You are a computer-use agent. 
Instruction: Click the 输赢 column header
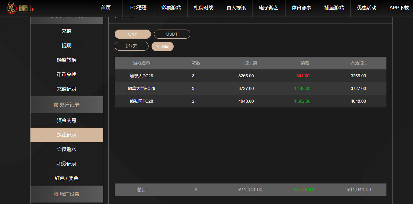tap(305, 63)
